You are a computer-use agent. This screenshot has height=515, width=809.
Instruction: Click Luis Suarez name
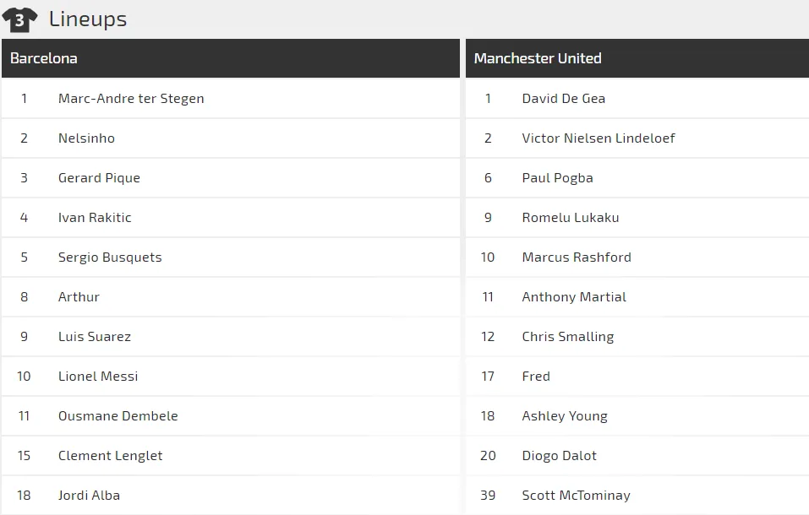[95, 337]
